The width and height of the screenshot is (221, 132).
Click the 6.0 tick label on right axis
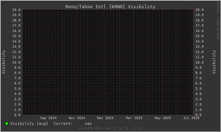click(x=199, y=83)
